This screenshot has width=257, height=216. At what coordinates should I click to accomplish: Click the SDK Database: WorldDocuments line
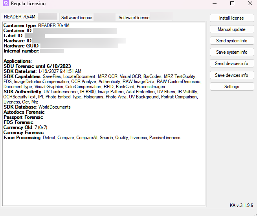(x=37, y=107)
